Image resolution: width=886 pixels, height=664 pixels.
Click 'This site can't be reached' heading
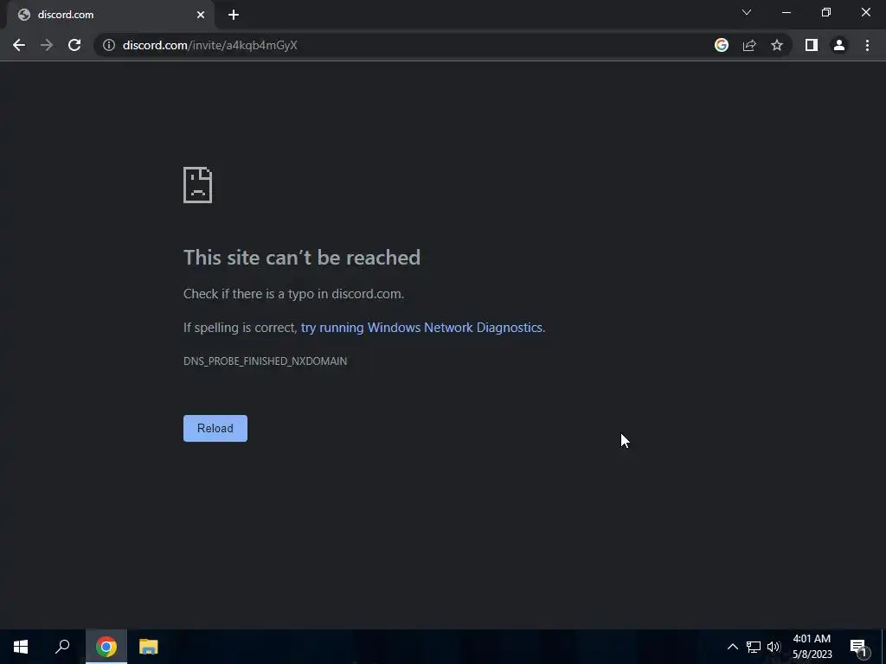click(x=302, y=258)
